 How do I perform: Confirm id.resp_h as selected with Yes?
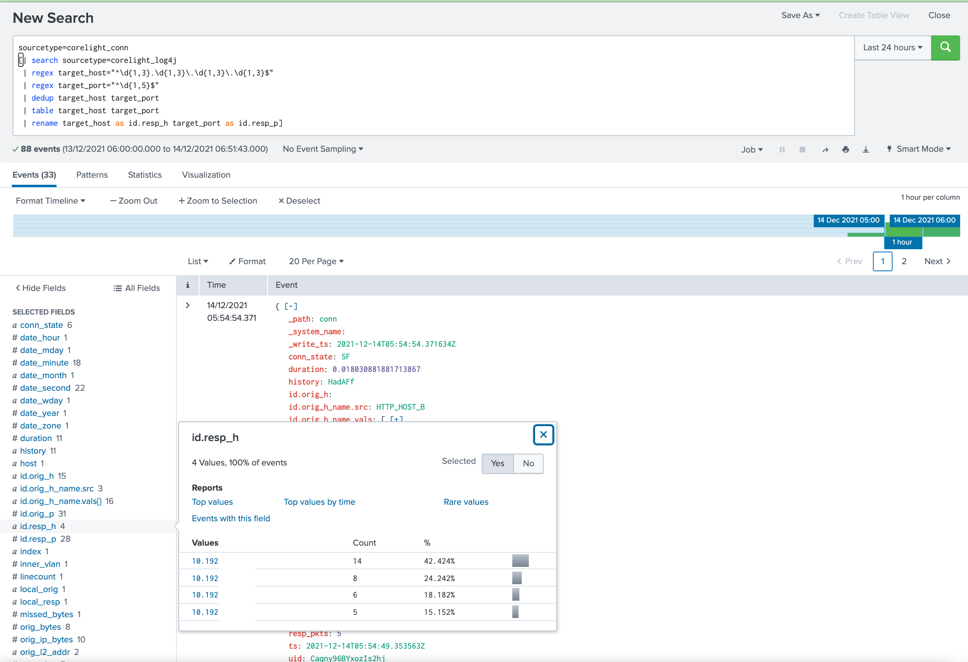pyautogui.click(x=497, y=463)
